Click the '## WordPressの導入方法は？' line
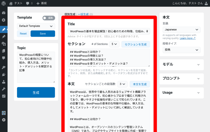 click(x=88, y=60)
